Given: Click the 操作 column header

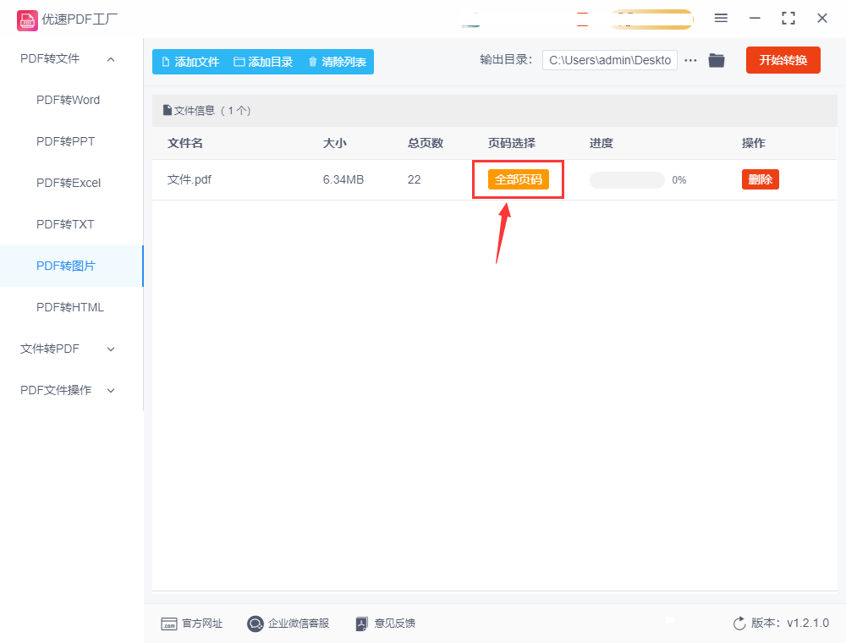Looking at the screenshot, I should click(x=753, y=143).
